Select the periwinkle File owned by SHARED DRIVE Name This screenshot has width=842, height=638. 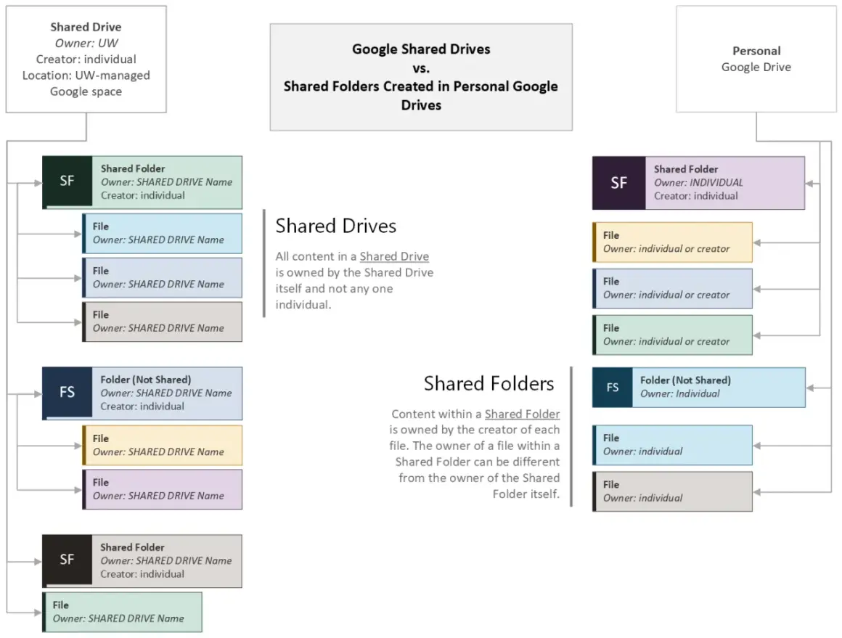[162, 278]
